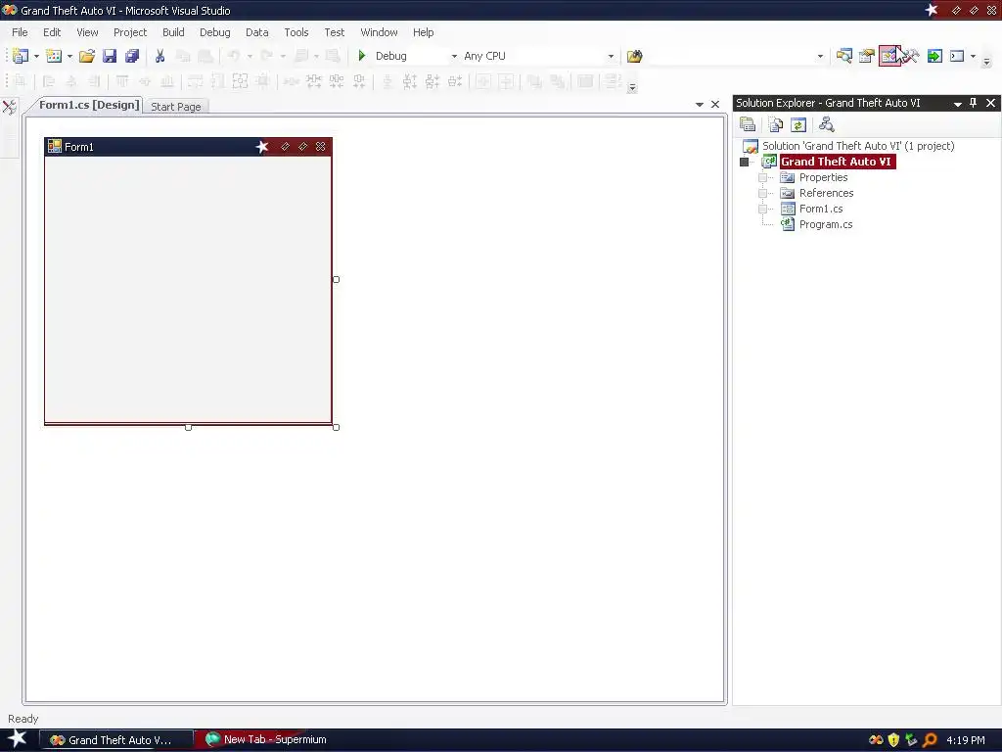Open the Window menu
The image size is (1002, 752).
tap(379, 32)
